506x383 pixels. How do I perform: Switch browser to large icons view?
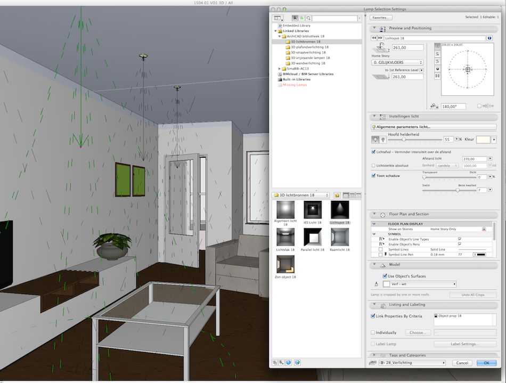click(346, 195)
